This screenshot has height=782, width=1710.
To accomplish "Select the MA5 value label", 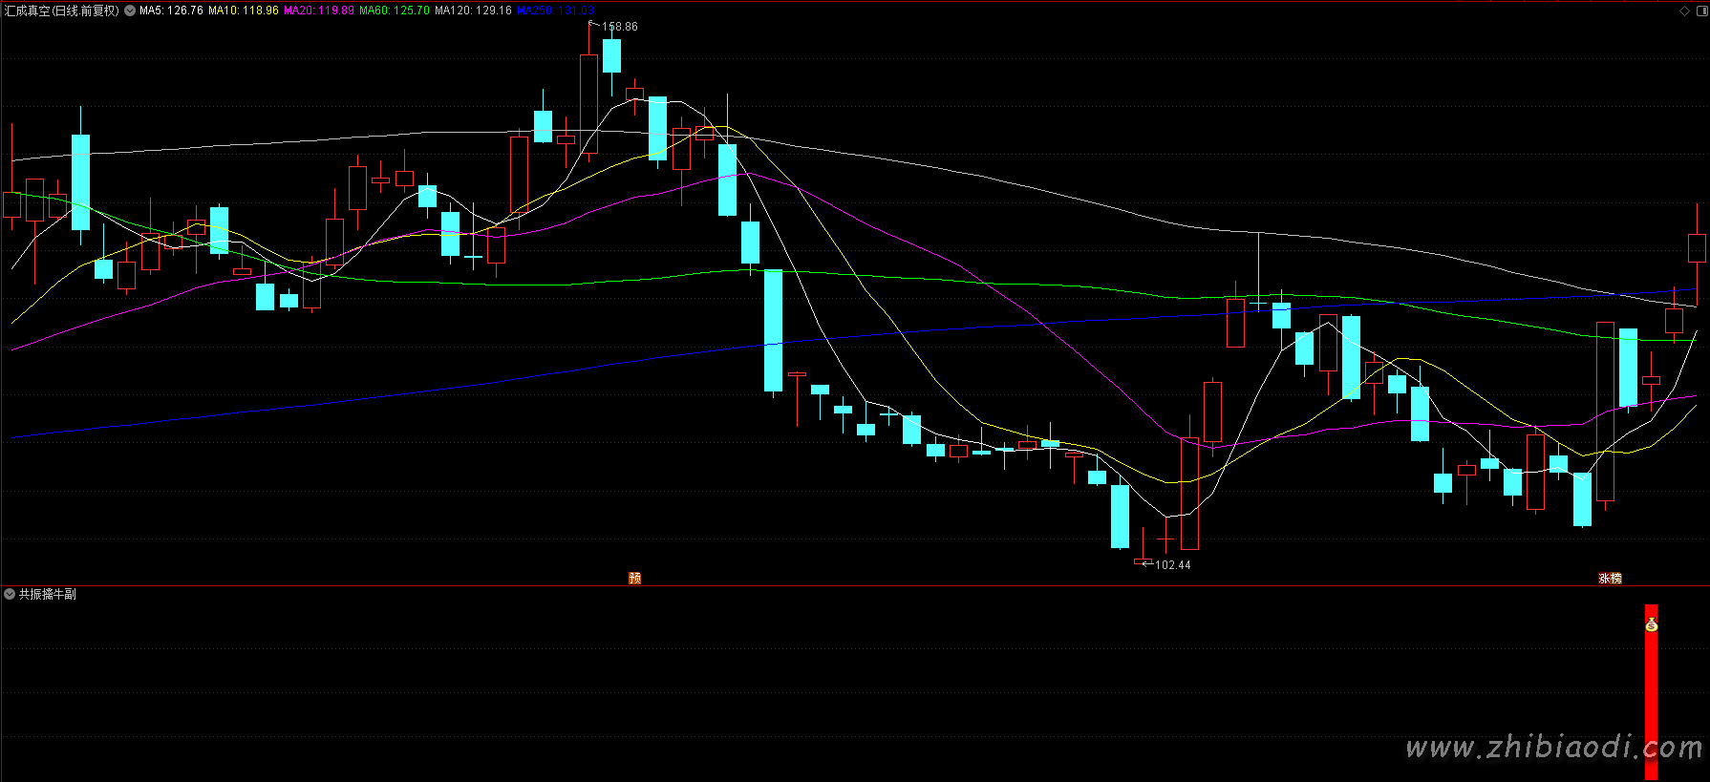I will click(171, 11).
